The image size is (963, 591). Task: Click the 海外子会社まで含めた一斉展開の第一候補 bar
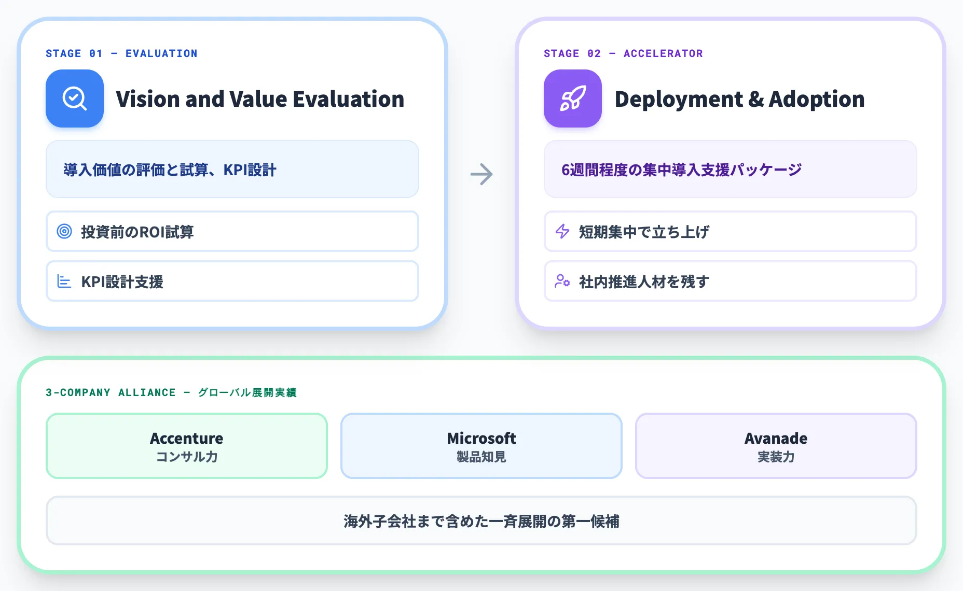tap(481, 520)
